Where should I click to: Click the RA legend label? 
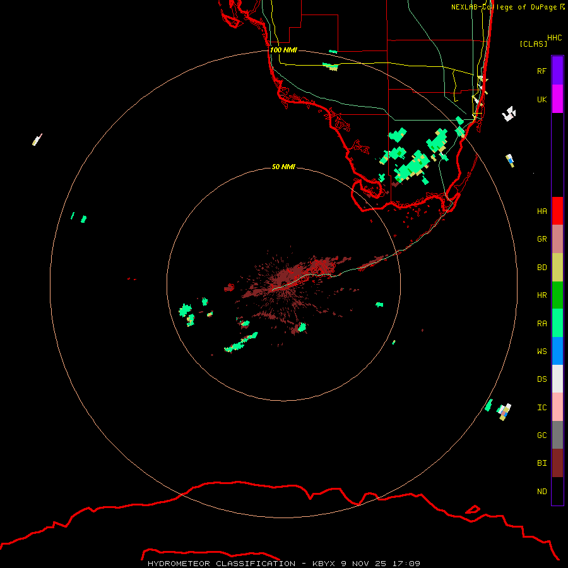(541, 323)
